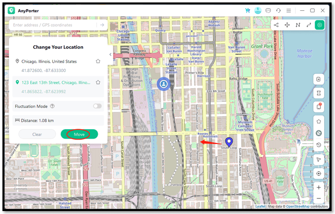
Task: Zoom out the map with minus
Action: (x=318, y=199)
